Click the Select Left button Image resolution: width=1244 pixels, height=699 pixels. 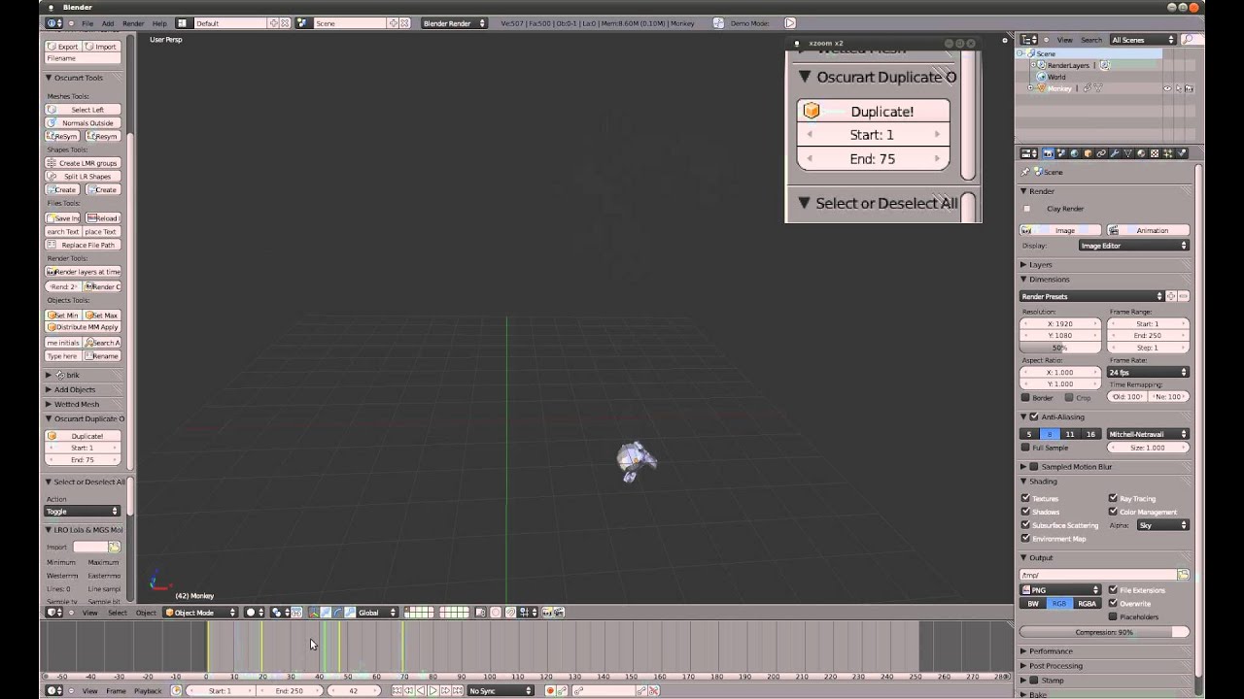pyautogui.click(x=83, y=110)
